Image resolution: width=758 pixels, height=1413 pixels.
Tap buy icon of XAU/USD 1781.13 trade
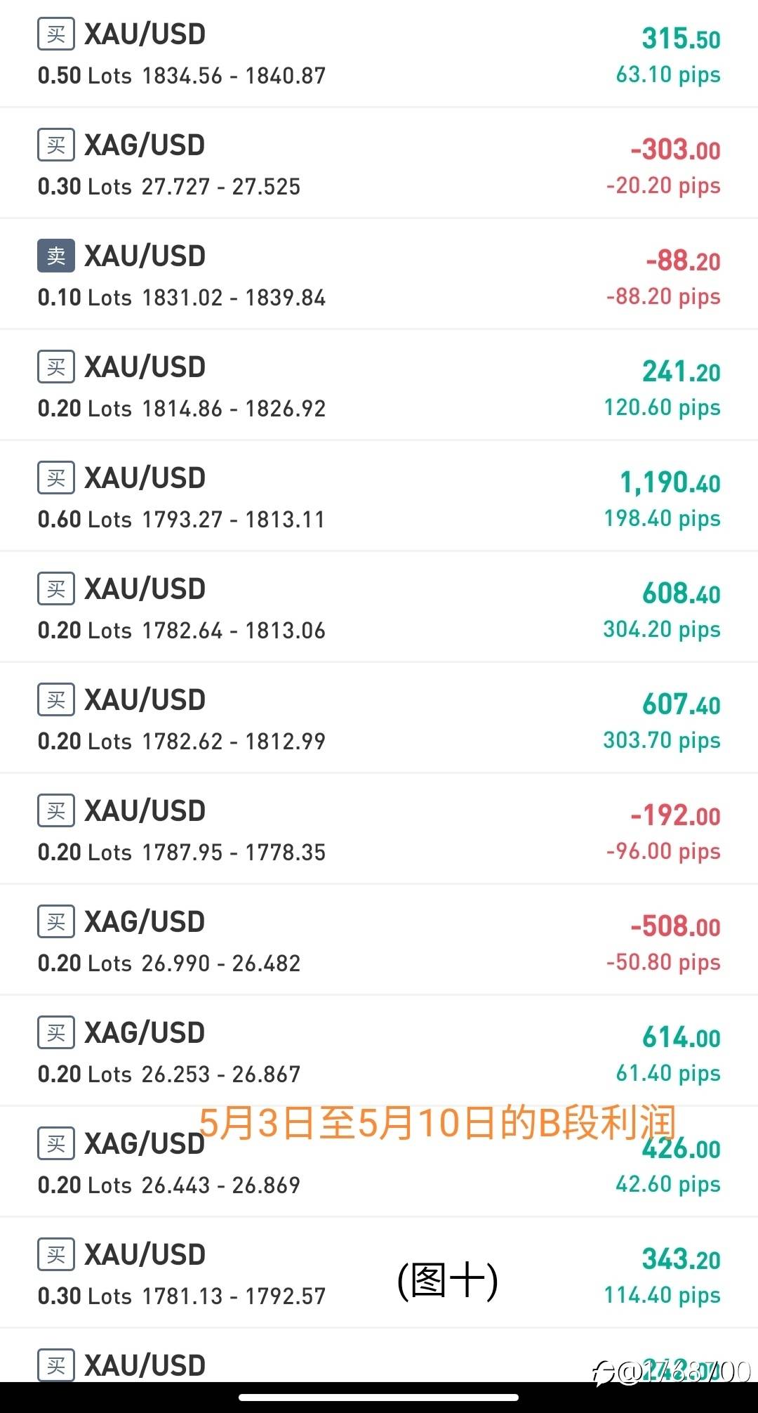[56, 1255]
